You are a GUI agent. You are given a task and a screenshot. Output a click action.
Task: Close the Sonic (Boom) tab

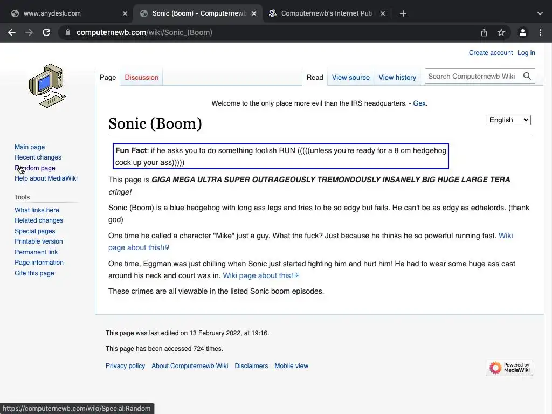tap(254, 13)
